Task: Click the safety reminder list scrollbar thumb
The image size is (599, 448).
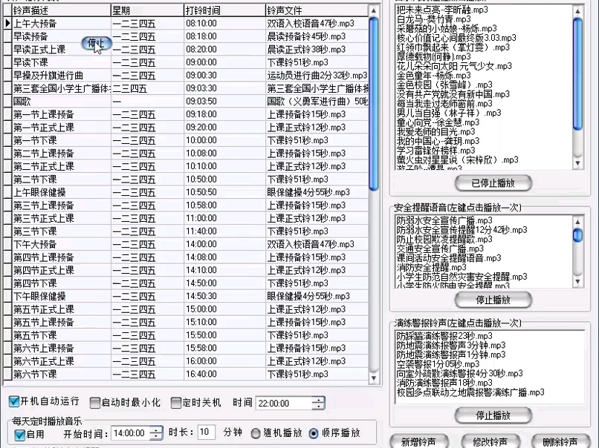Action: (x=578, y=235)
